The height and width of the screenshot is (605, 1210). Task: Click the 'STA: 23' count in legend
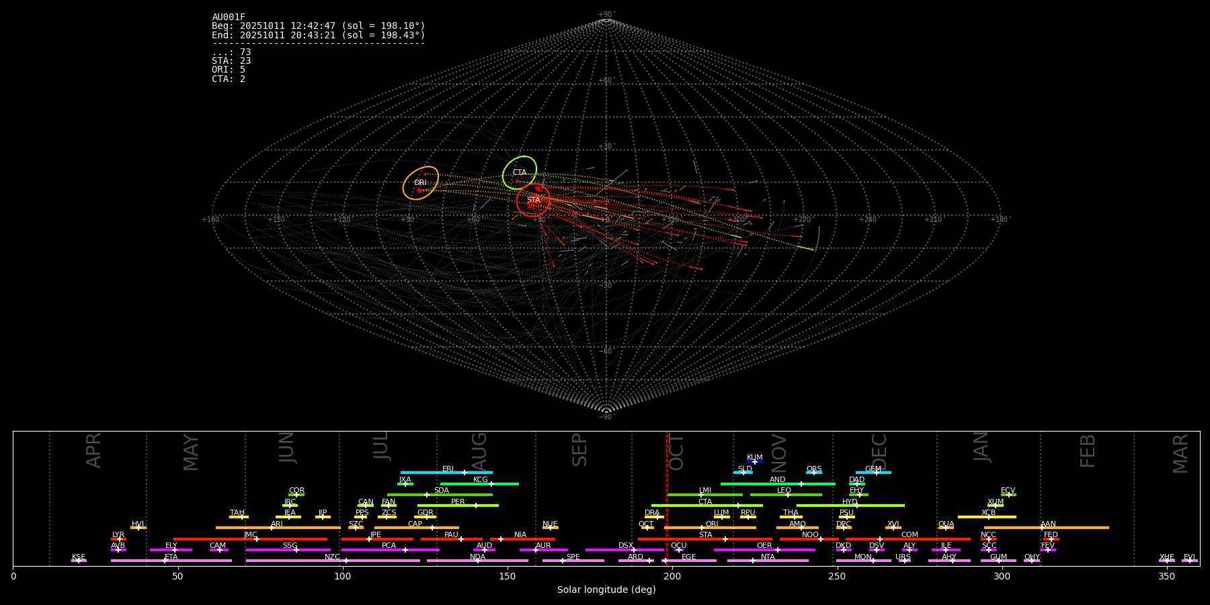pos(231,61)
